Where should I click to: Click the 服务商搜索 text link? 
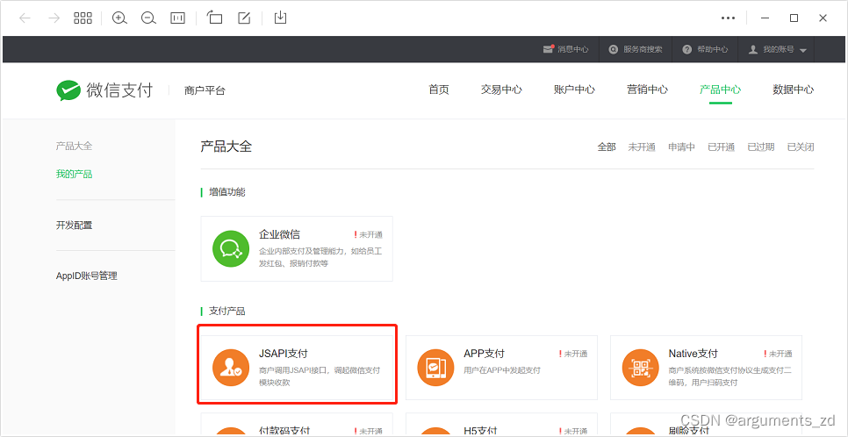tap(643, 49)
